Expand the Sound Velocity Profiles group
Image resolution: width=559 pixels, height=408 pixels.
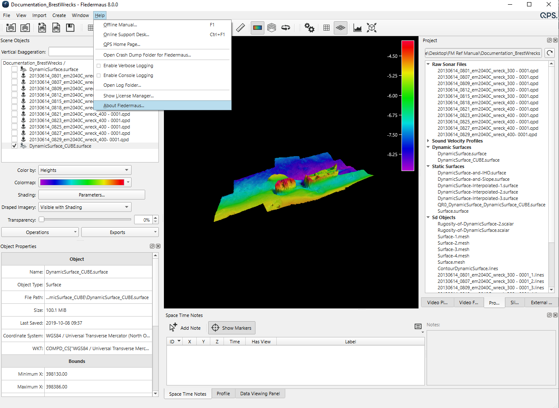428,141
